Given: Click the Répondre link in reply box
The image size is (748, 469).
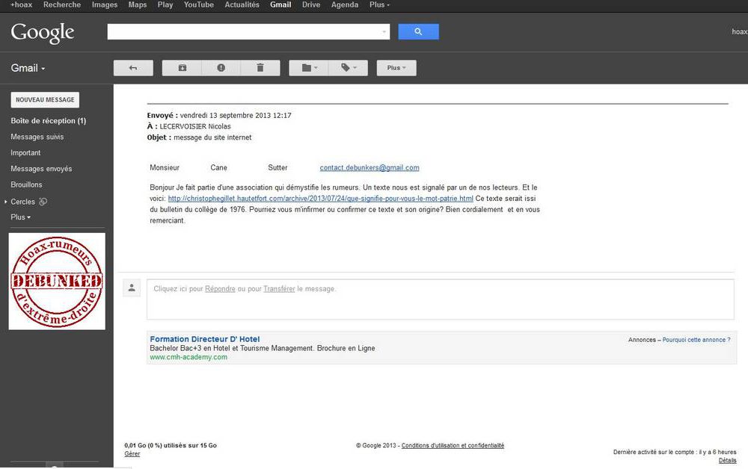Looking at the screenshot, I should point(220,289).
